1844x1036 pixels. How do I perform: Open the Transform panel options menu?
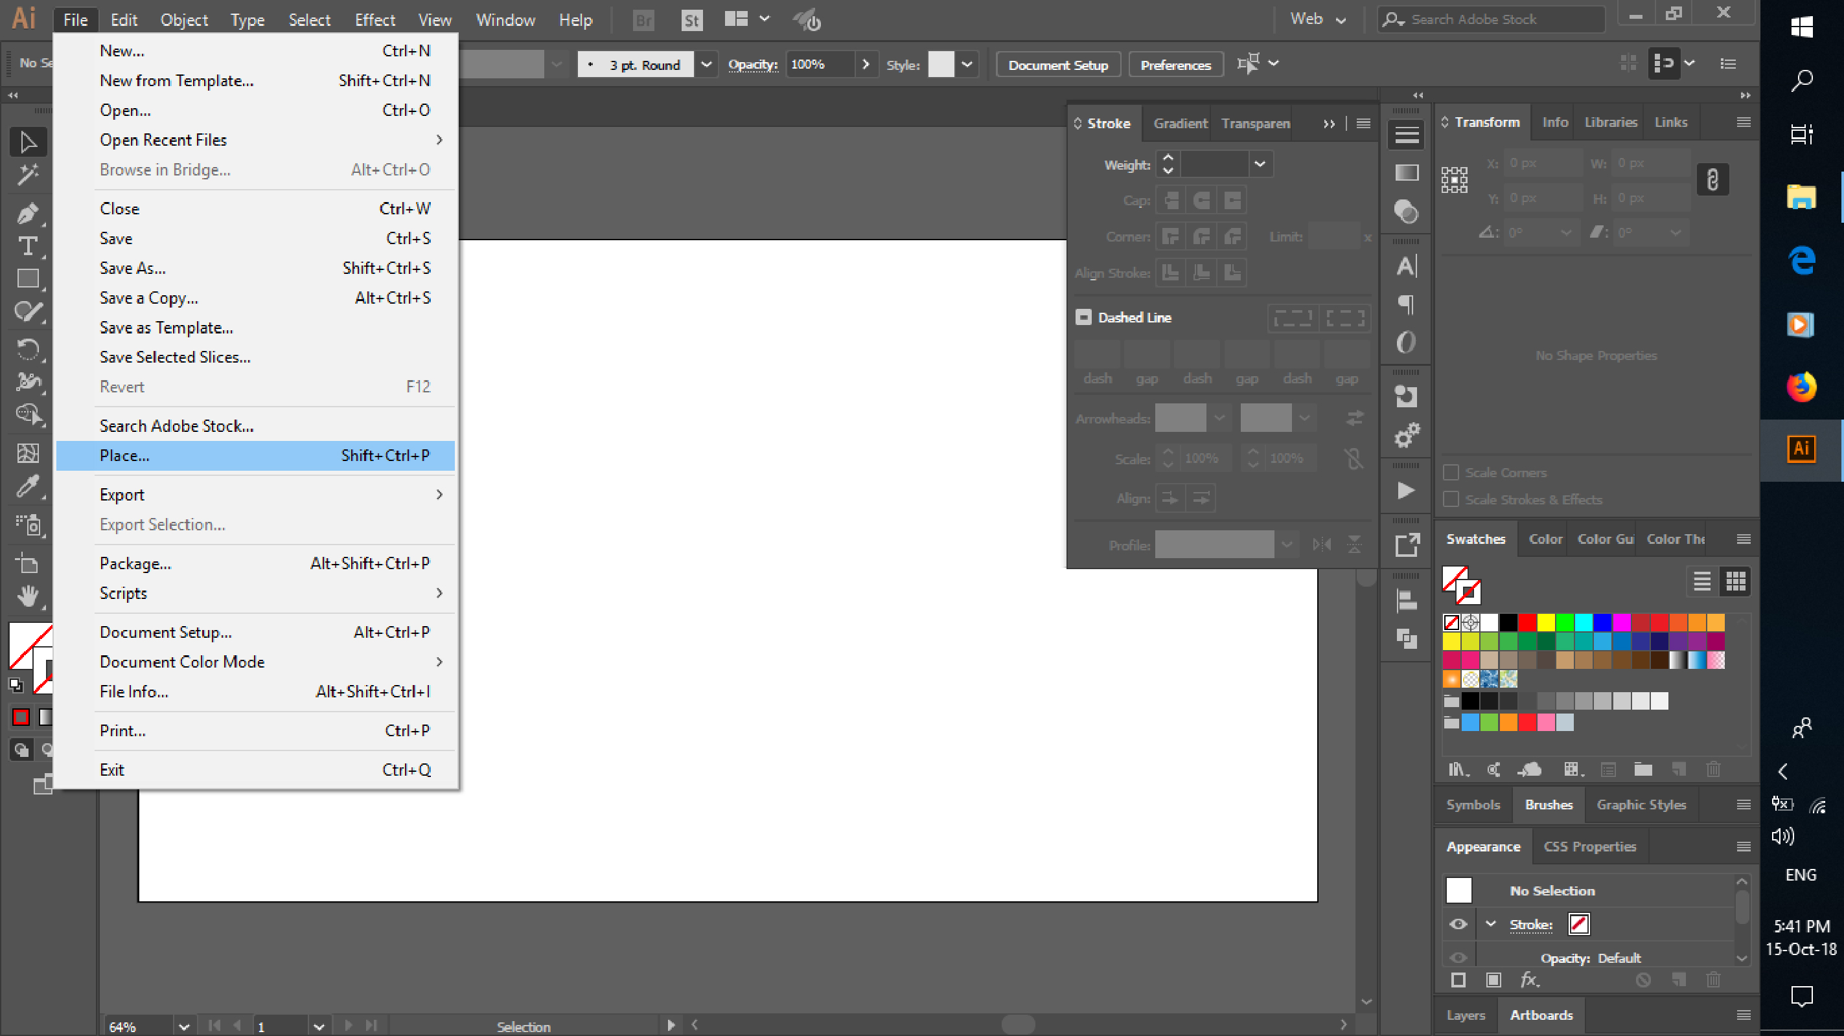click(1744, 122)
